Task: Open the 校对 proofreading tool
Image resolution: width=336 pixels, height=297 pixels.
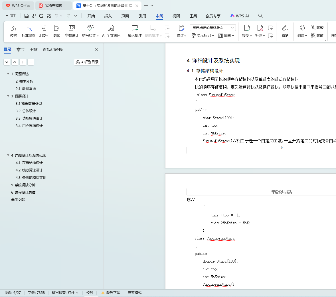Action: pos(13,31)
